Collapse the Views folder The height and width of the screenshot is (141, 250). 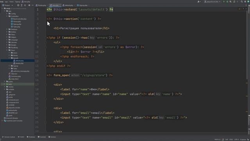point(7,50)
